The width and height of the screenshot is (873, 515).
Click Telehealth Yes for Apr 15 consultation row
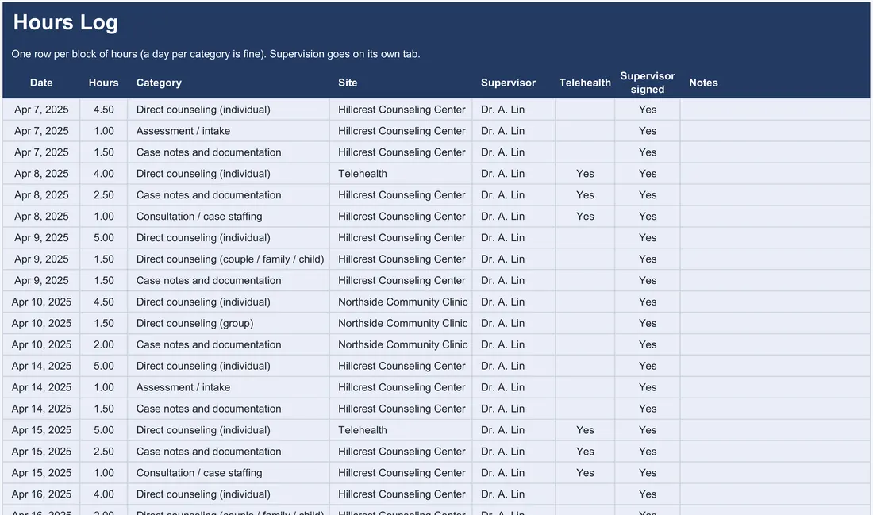(x=585, y=473)
